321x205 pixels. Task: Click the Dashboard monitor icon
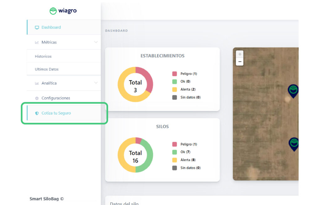37,28
